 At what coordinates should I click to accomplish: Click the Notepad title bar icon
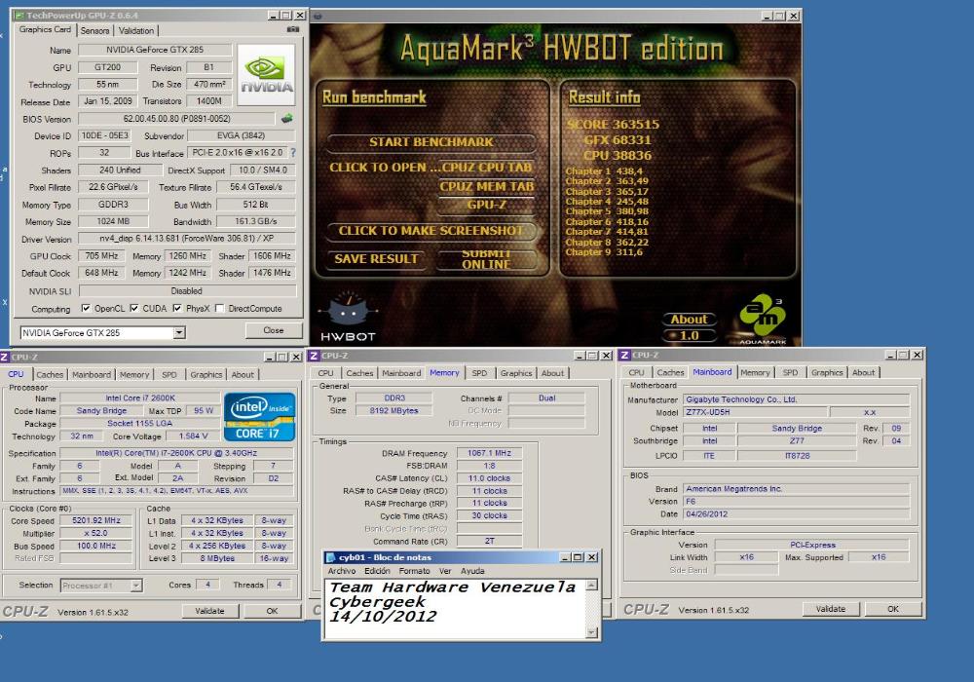tap(331, 557)
